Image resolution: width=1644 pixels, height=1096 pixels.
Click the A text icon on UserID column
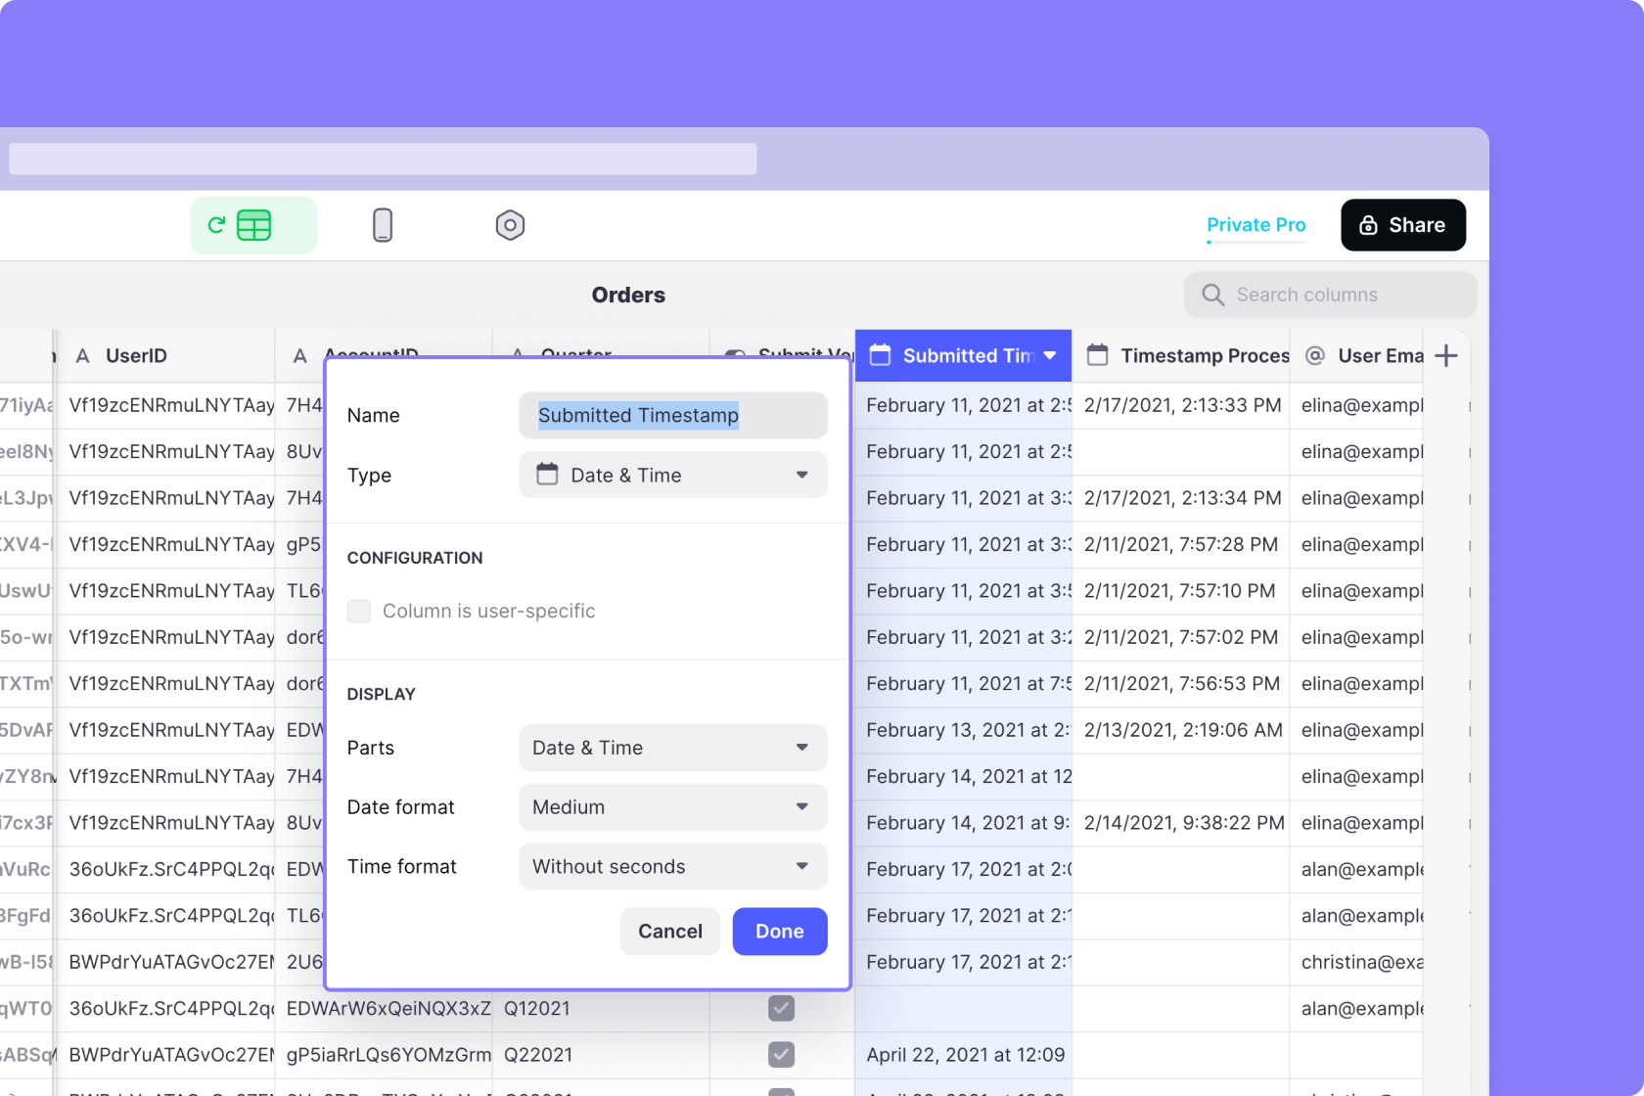(82, 355)
